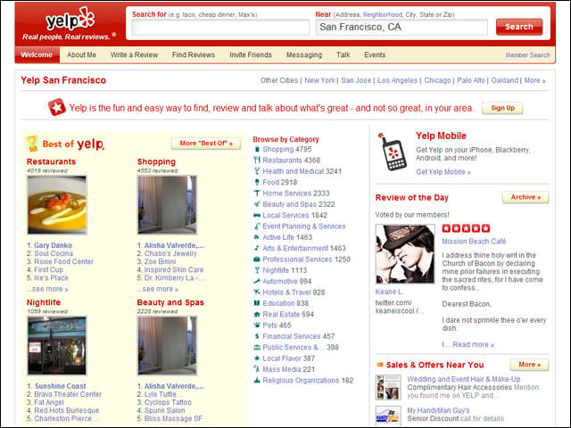Open the Messaging tab

[304, 55]
